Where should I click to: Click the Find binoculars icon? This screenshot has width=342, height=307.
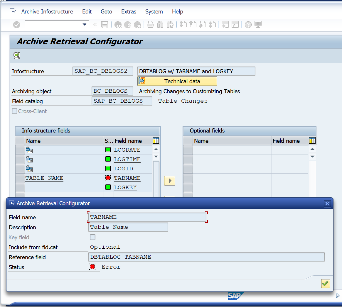tap(160, 24)
